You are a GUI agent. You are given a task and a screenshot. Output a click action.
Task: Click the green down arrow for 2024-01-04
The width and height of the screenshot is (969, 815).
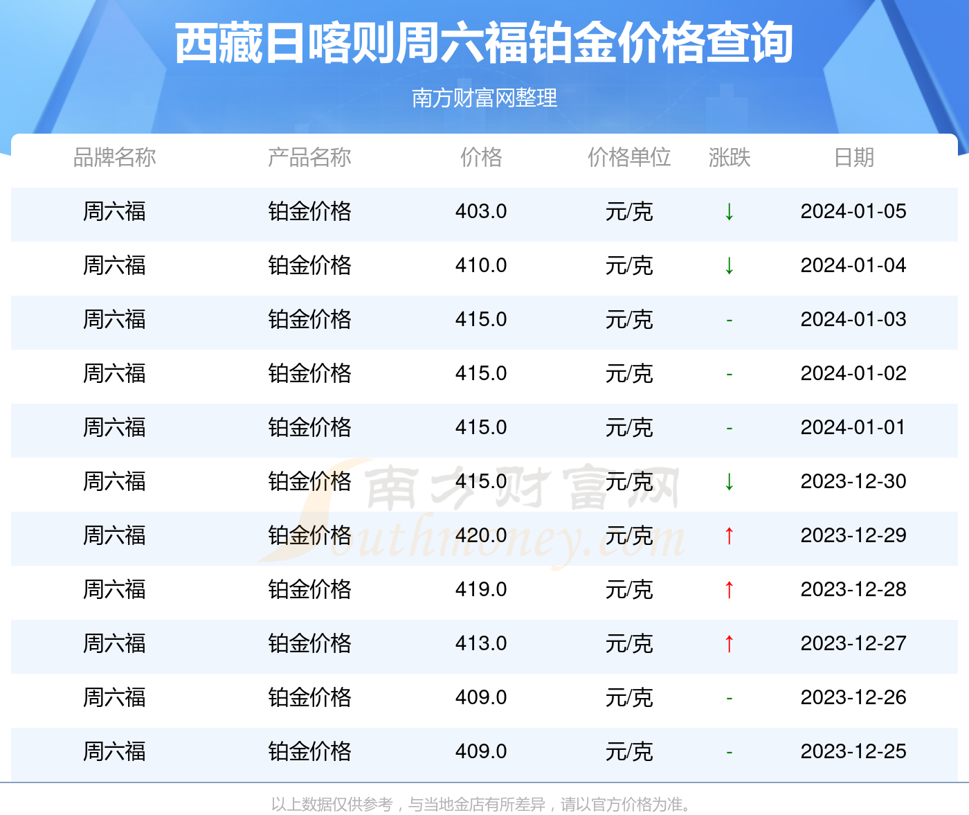point(729,266)
